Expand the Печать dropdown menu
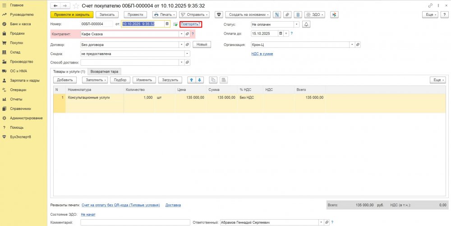This screenshot has height=226, width=451. click(164, 14)
